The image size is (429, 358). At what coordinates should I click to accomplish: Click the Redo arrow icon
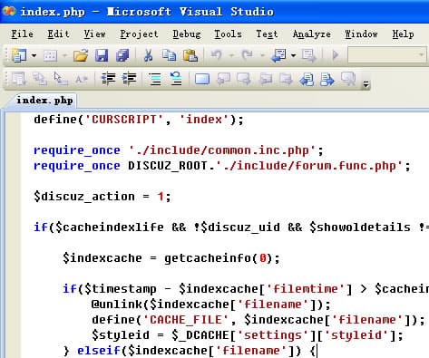[x=248, y=55]
